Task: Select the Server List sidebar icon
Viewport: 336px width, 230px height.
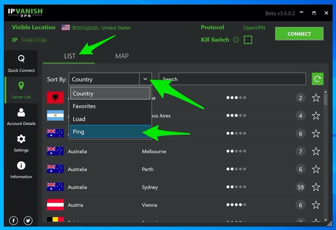Action: pos(21,90)
